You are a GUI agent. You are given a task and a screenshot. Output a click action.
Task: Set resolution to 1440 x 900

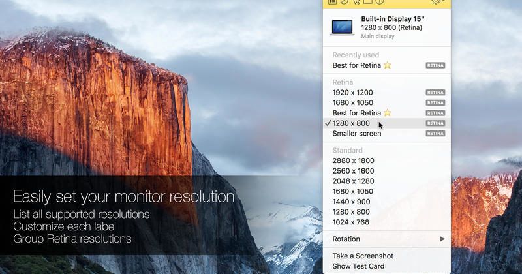pyautogui.click(x=387, y=202)
